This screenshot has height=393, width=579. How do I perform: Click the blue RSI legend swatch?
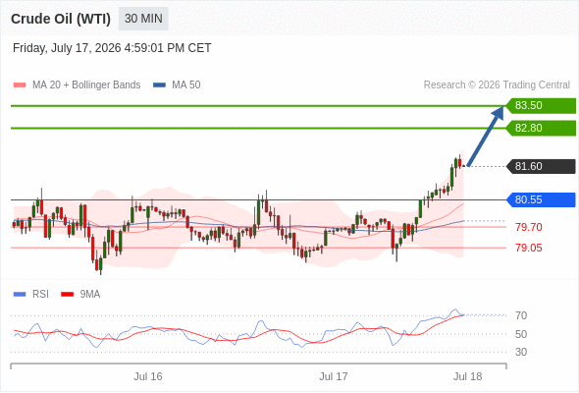20,295
